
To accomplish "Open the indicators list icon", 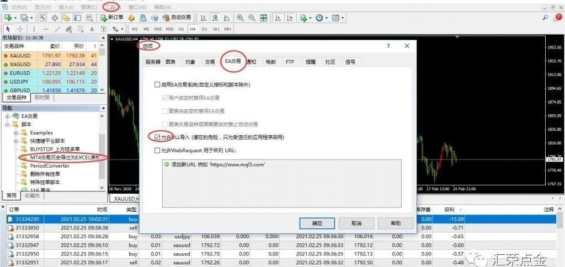I will (303, 18).
